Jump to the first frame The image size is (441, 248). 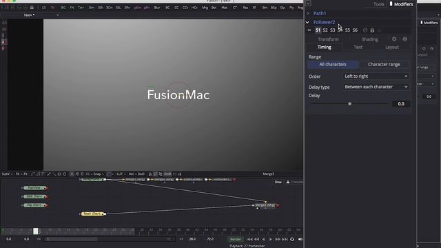tap(249, 239)
